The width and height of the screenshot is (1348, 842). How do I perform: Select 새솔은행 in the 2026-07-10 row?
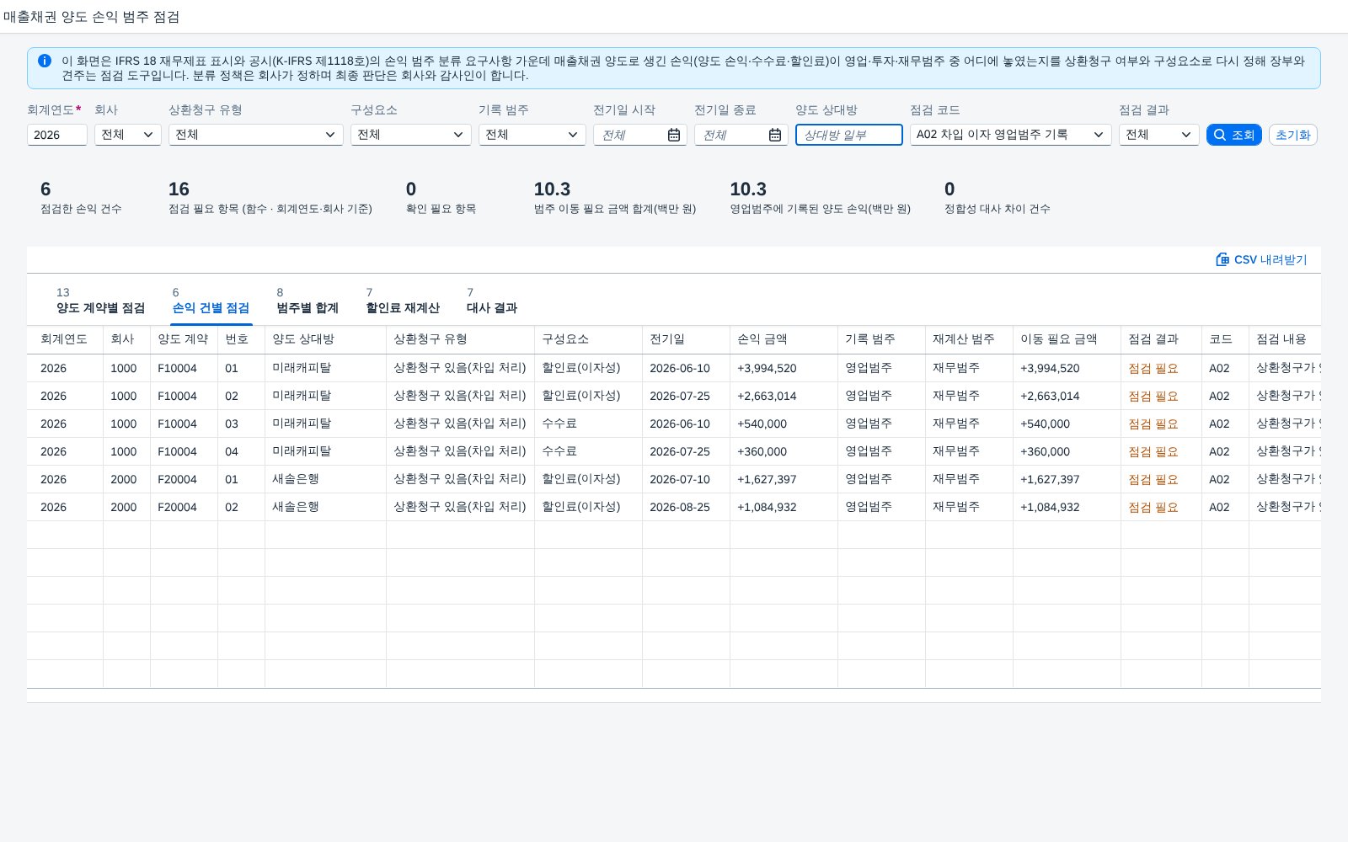(x=296, y=479)
